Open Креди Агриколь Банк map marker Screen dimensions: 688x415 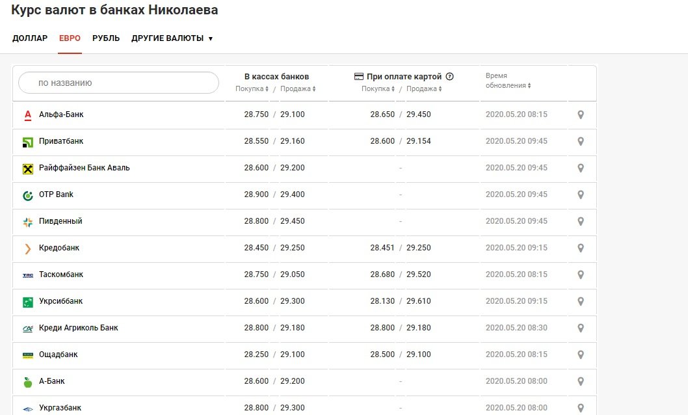pyautogui.click(x=581, y=328)
